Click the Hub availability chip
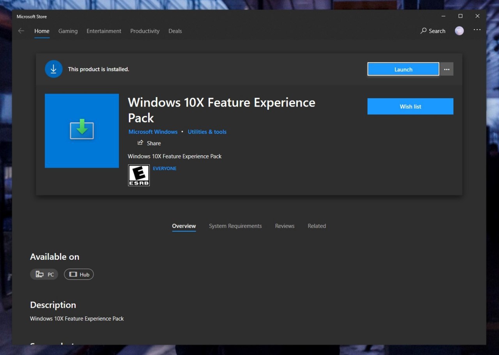Screen dimensions: 499x355 coord(79,274)
